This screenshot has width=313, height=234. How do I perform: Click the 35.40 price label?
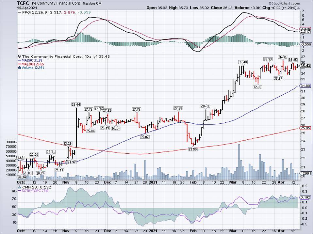click(x=243, y=62)
